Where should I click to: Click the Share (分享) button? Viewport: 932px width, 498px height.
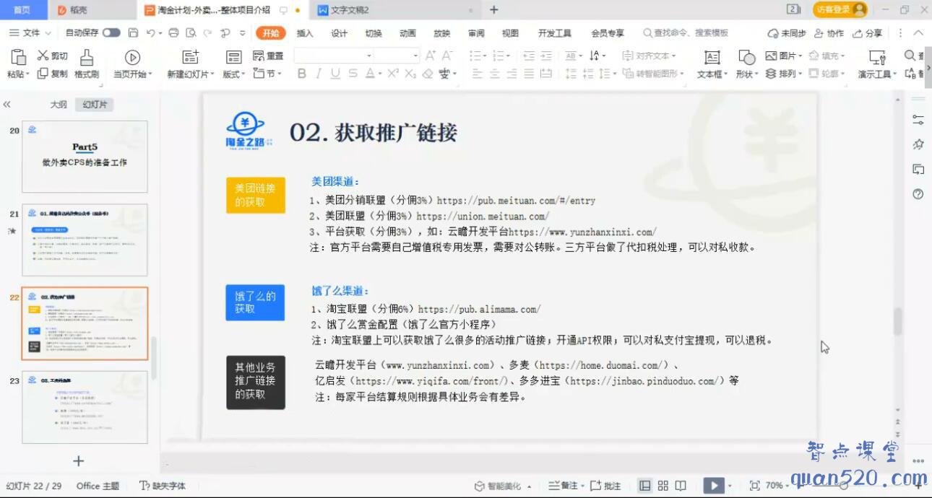[868, 33]
